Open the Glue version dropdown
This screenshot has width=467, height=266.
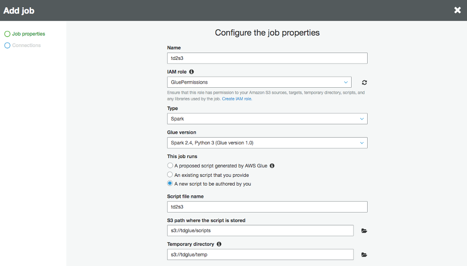click(x=267, y=143)
